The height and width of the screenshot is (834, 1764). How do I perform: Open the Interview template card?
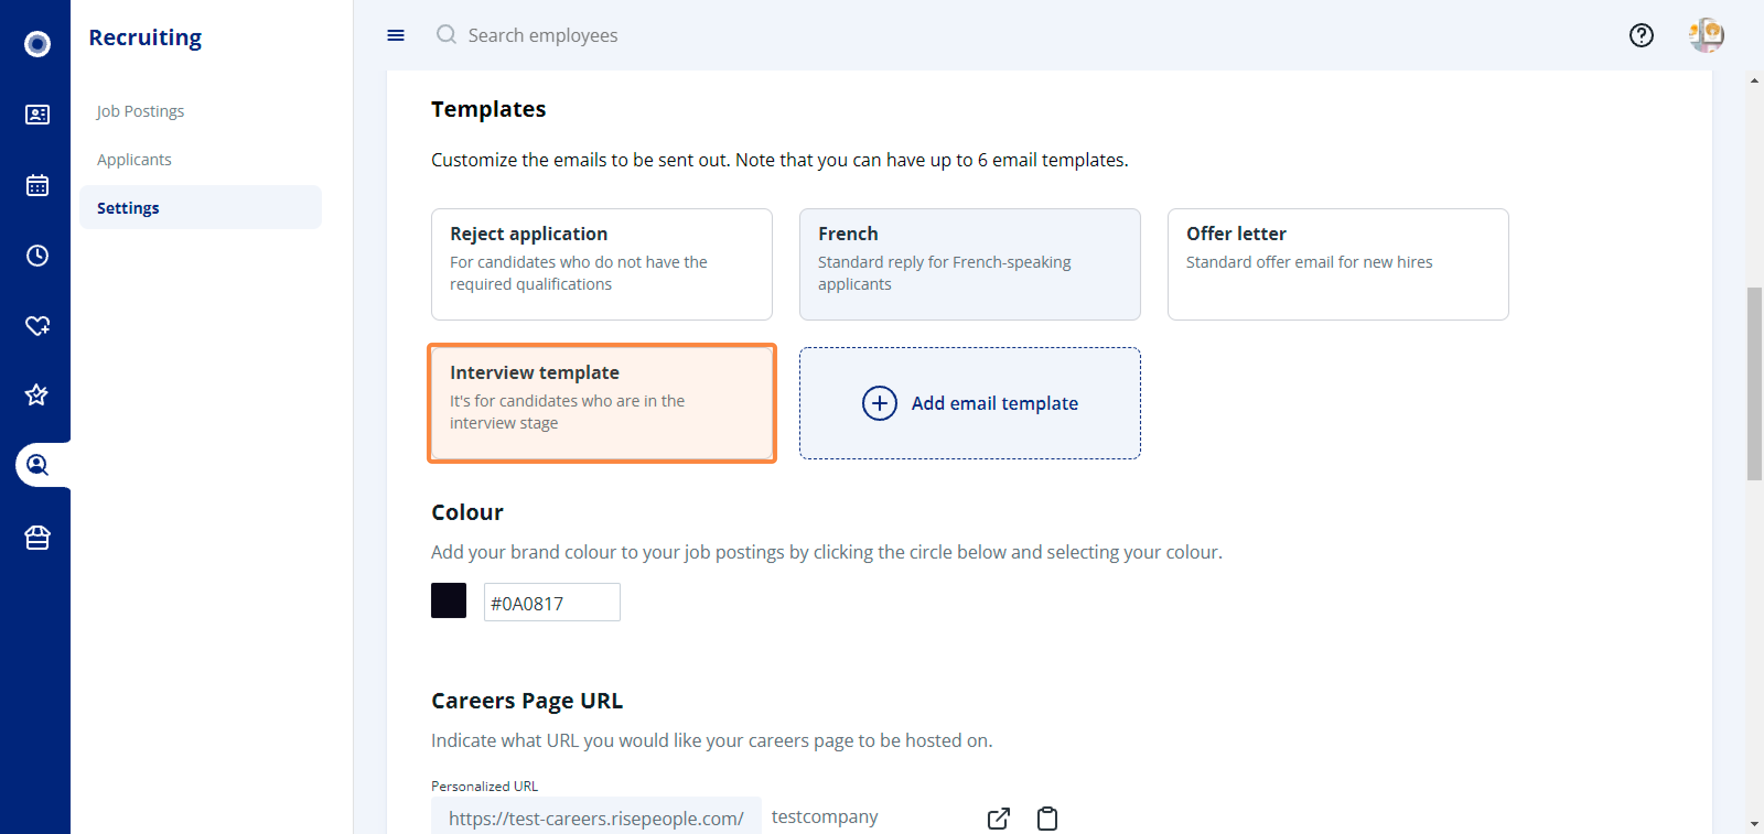pos(601,403)
